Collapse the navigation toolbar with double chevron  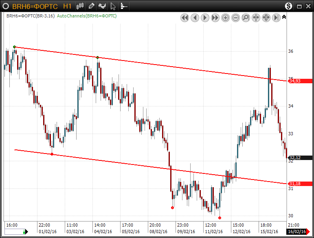(284, 17)
